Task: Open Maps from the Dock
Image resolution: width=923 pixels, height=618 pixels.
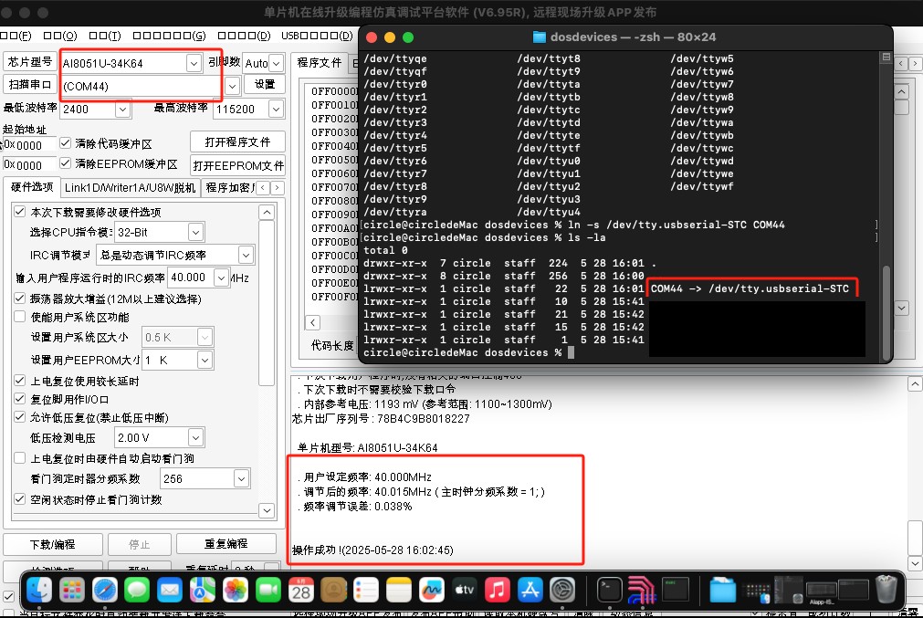Action: (203, 589)
